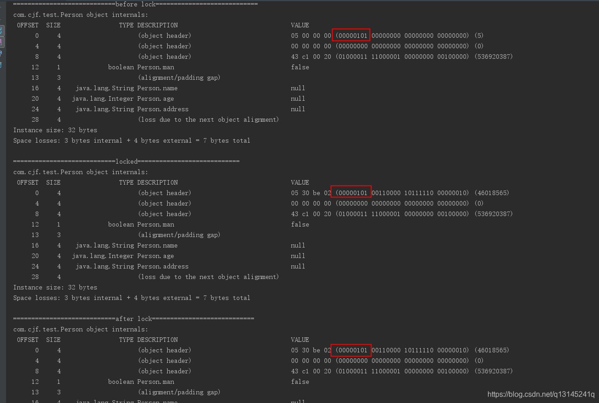
Task: Select the 'before lock' separator line
Action: pyautogui.click(x=135, y=4)
